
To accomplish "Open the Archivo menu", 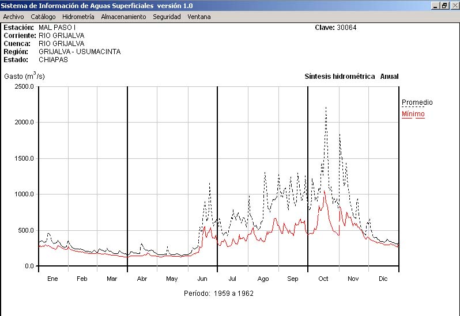I will (13, 17).
